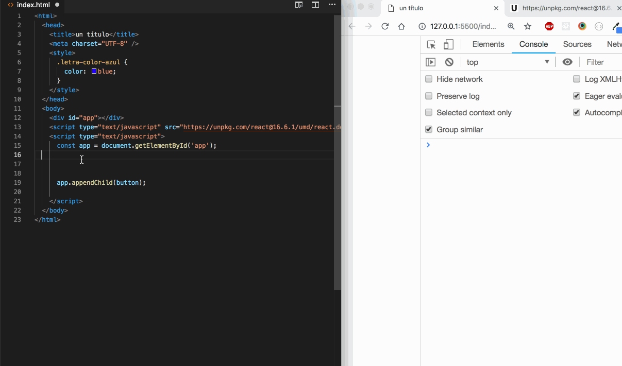Bookmark this page with star icon
622x366 pixels.
tap(528, 26)
